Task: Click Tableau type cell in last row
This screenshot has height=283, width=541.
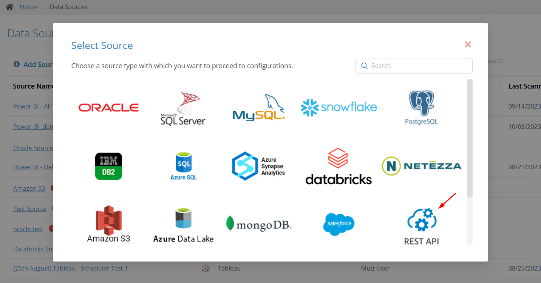Action: pos(229,268)
